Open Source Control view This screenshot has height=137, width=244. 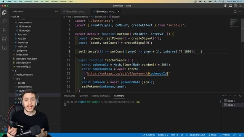pyautogui.click(x=4, y=30)
